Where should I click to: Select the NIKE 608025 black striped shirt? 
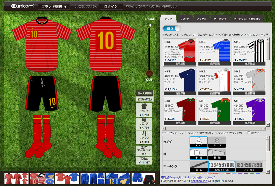[x=249, y=52]
